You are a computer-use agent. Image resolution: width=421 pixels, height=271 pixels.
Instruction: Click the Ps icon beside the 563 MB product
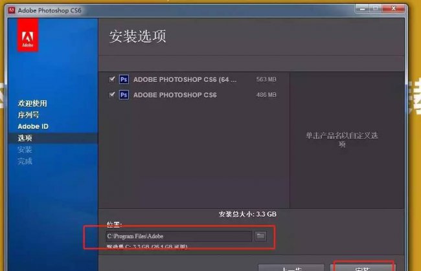124,80
